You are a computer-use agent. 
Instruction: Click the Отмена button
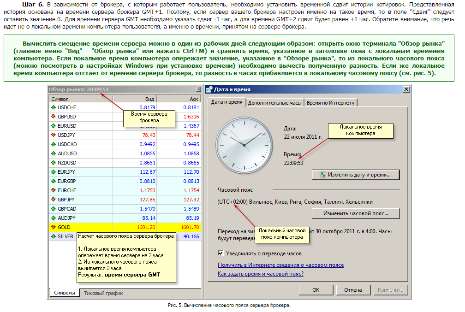(353, 290)
